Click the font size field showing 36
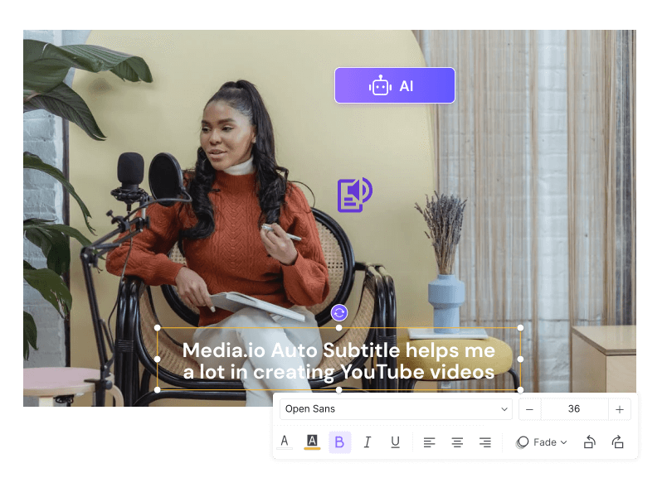667x502 pixels. (574, 409)
